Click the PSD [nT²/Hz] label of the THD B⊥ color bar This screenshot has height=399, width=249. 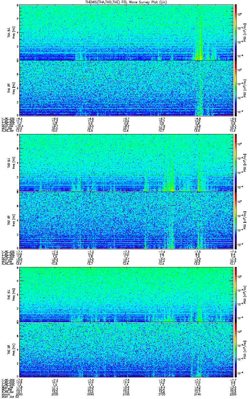point(244,163)
